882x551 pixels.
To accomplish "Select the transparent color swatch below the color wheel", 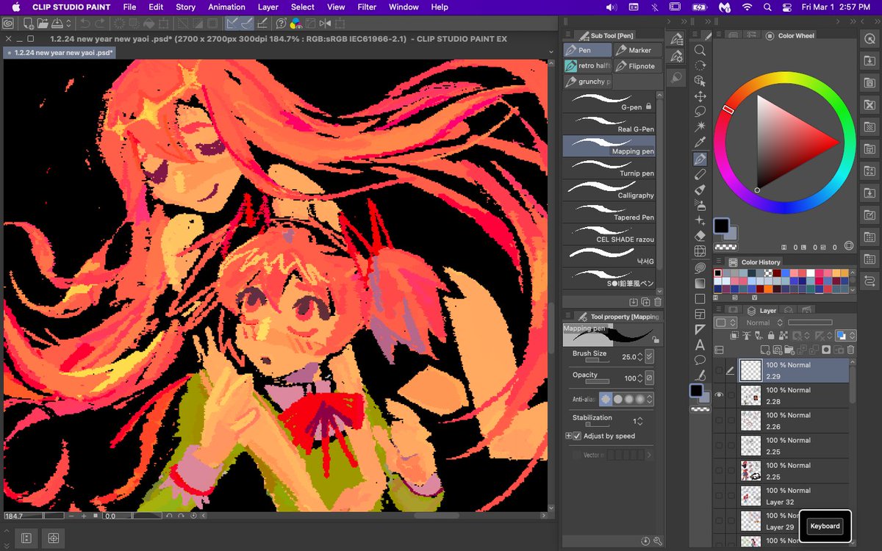I will [726, 248].
